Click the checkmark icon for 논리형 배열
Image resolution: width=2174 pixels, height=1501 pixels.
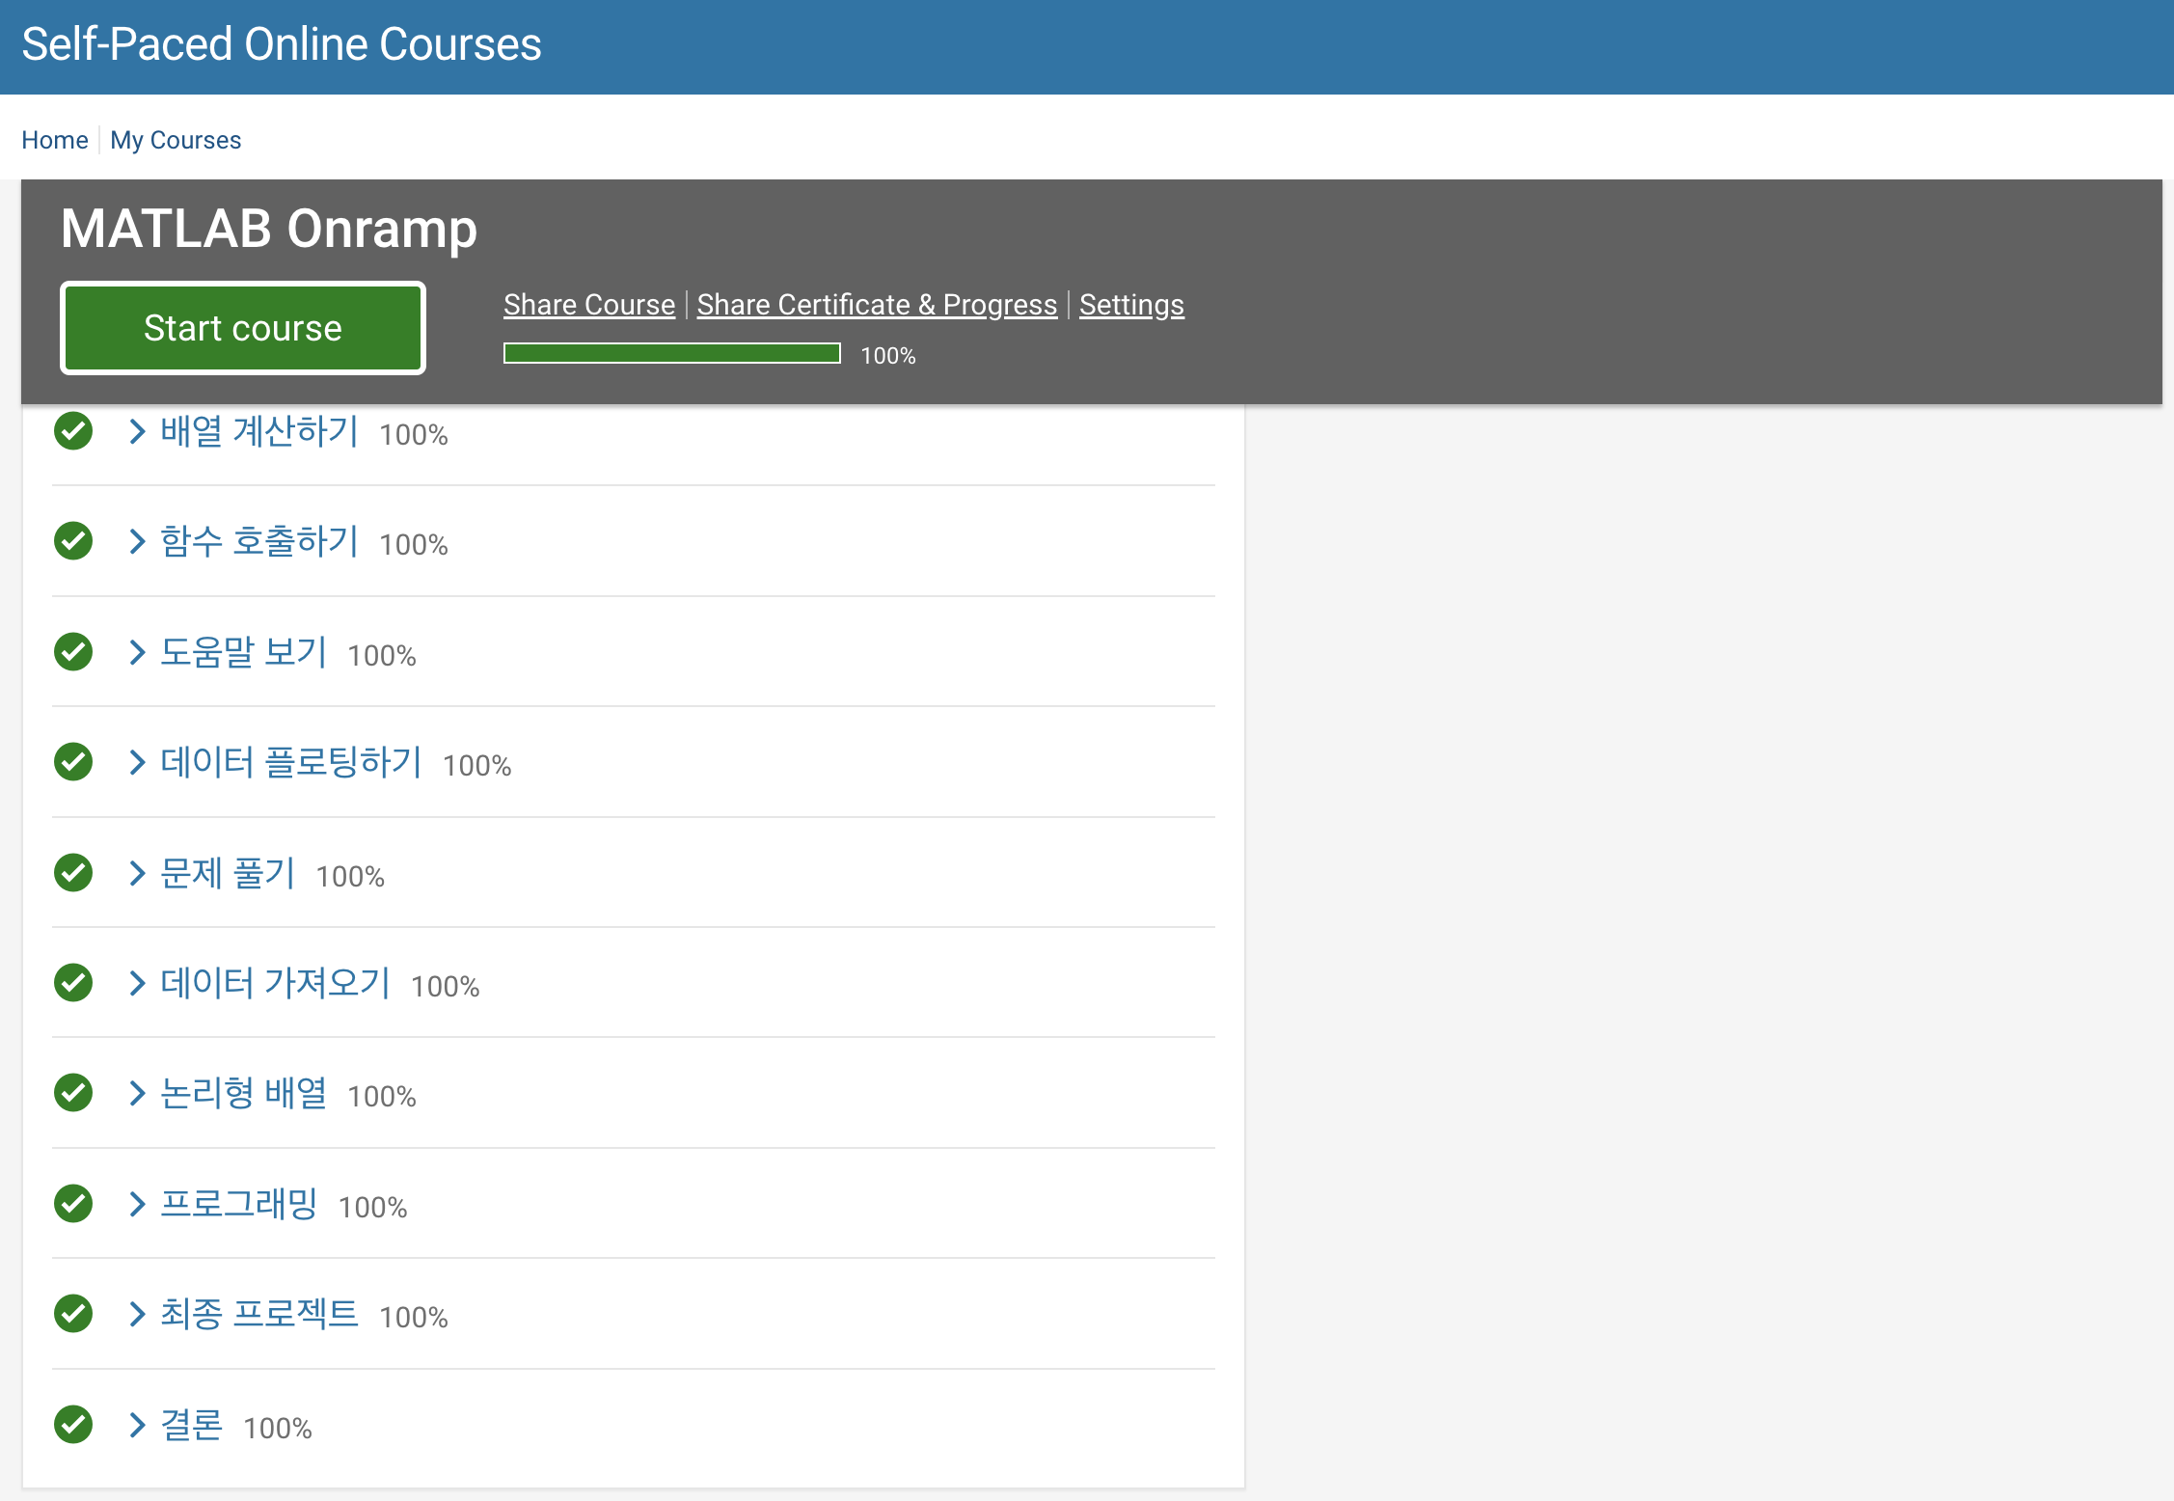[x=73, y=1093]
